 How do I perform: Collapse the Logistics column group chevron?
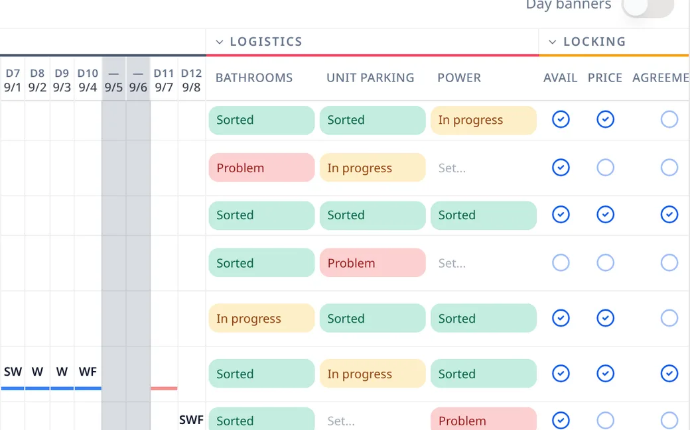click(219, 42)
